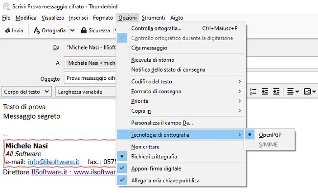Click the recipient Michele Nasi in A field
This screenshot has width=318, height=193.
pos(91,63)
